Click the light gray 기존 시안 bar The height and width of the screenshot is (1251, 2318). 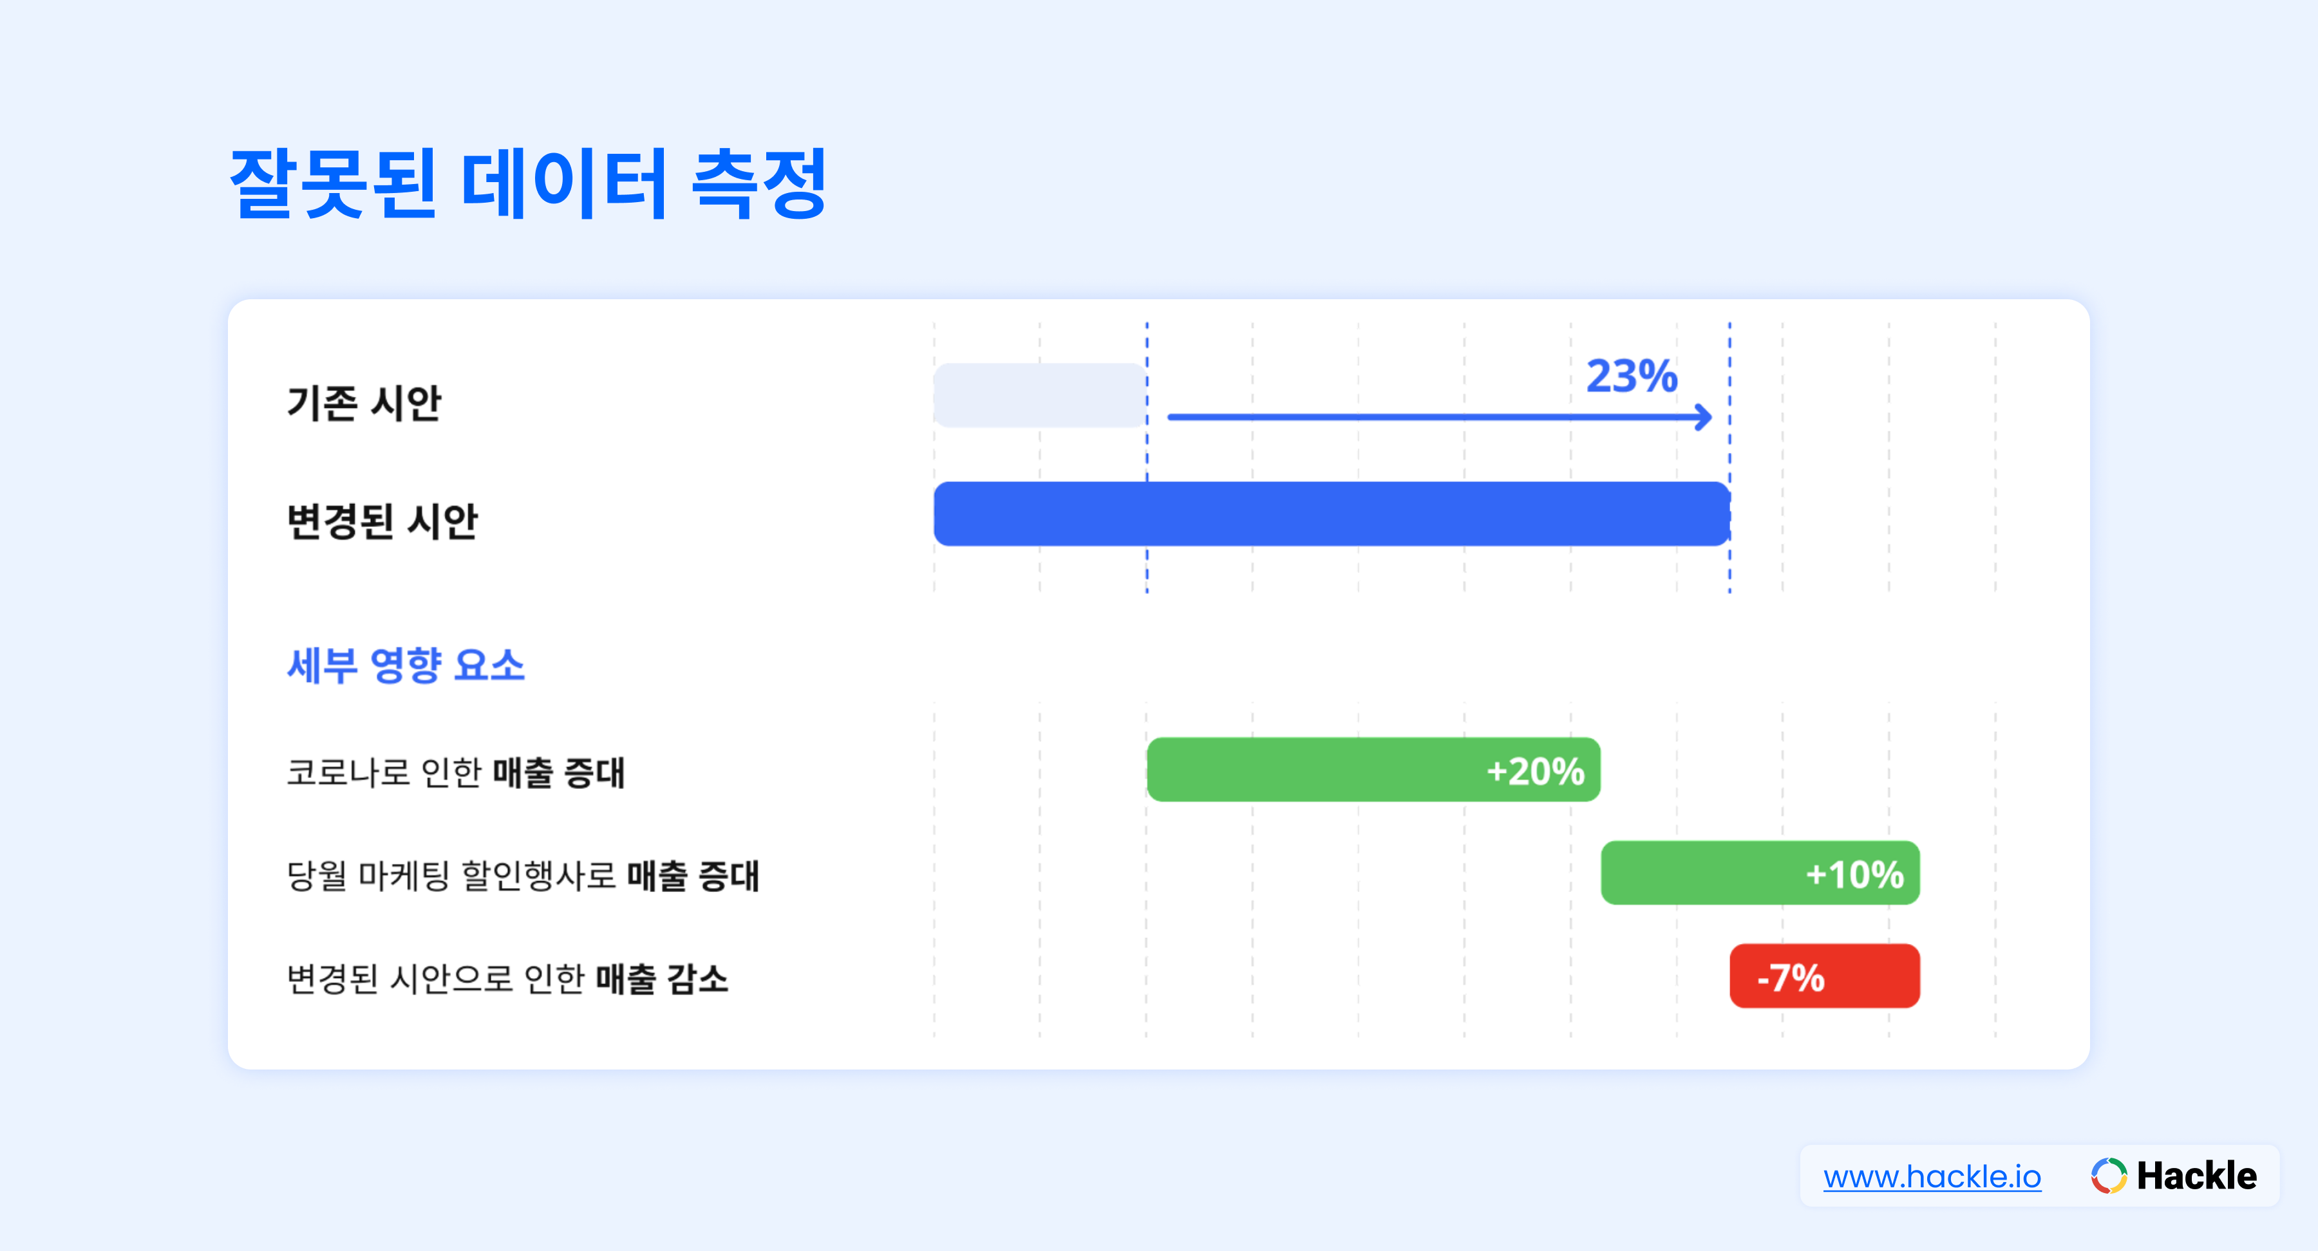tap(1039, 395)
